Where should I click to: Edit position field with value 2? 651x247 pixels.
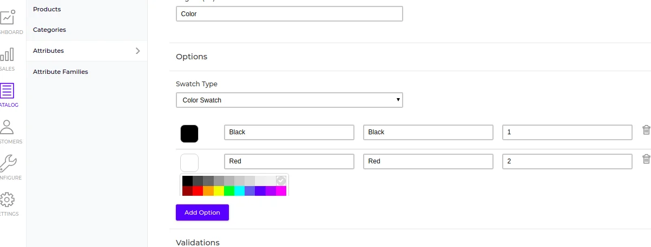[567, 161]
